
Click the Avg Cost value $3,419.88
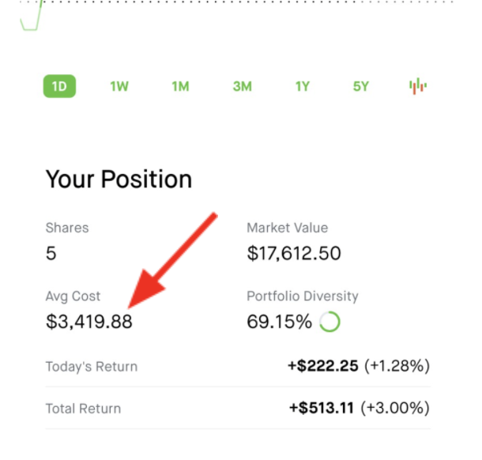89,322
